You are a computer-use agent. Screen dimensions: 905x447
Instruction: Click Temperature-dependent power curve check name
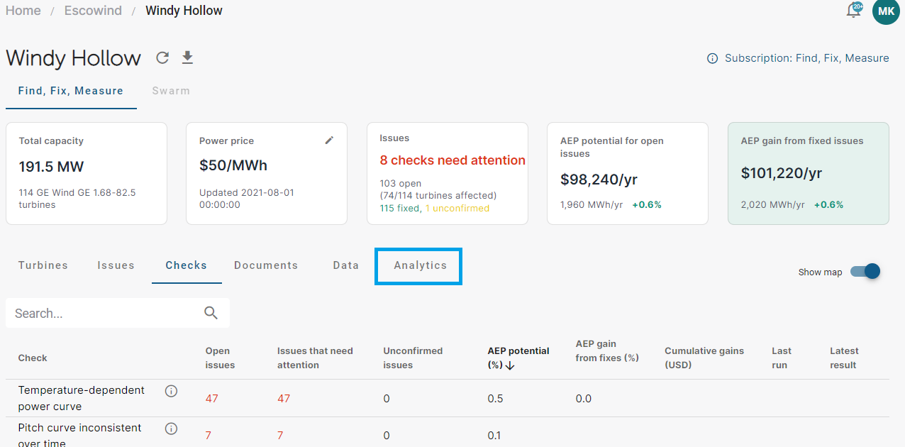point(81,398)
